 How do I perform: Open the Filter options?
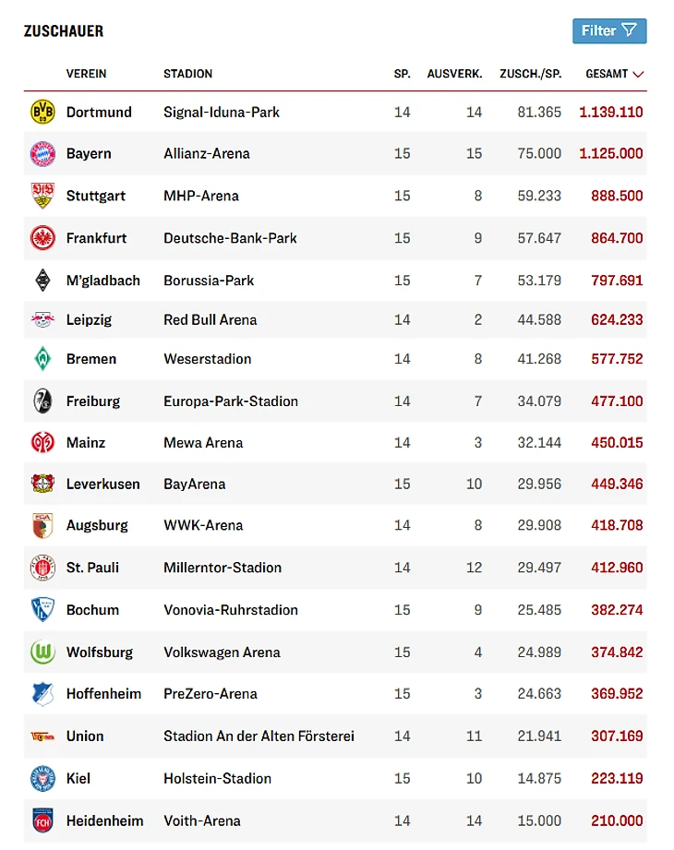click(x=609, y=30)
